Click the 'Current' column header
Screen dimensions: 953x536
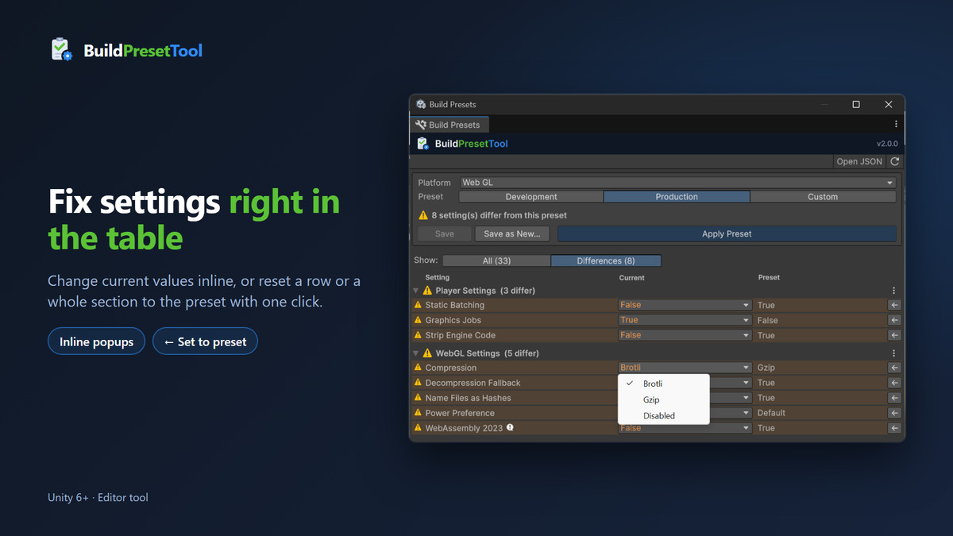point(632,277)
